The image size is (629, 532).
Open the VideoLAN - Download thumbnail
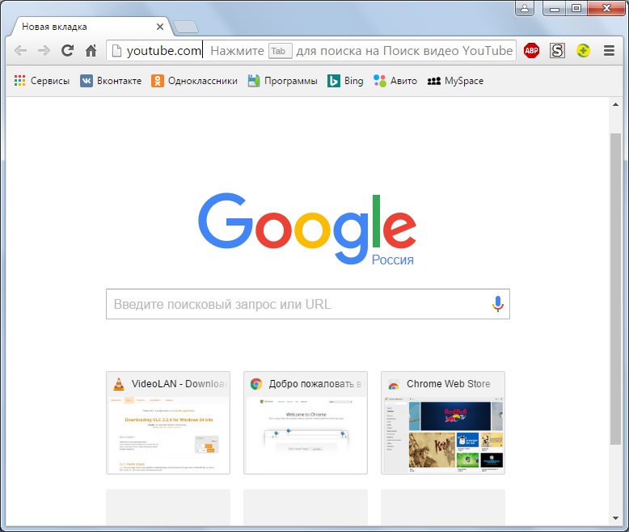tap(168, 423)
